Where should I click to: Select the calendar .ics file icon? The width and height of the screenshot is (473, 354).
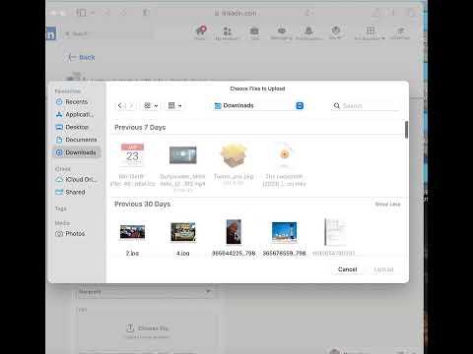[x=132, y=154]
